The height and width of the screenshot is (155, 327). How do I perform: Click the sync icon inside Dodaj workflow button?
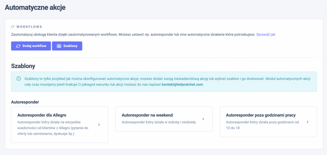click(x=18, y=46)
